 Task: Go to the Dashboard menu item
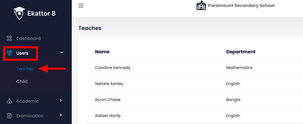28,38
